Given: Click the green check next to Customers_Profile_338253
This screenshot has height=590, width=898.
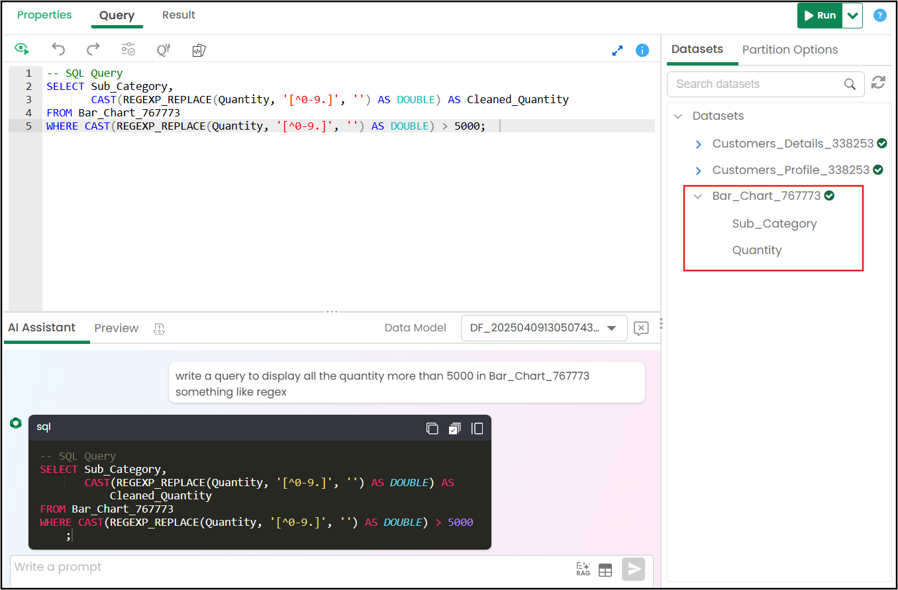Looking at the screenshot, I should 878,169.
